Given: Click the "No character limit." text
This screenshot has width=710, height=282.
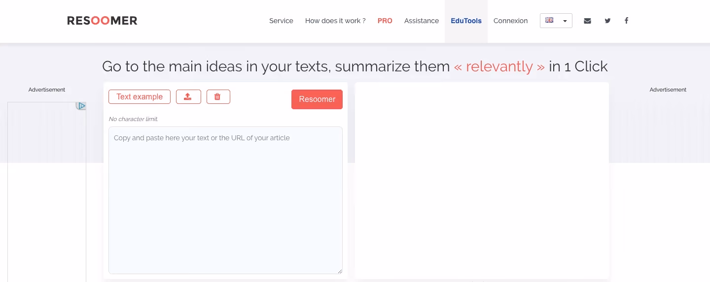Looking at the screenshot, I should click(x=133, y=119).
